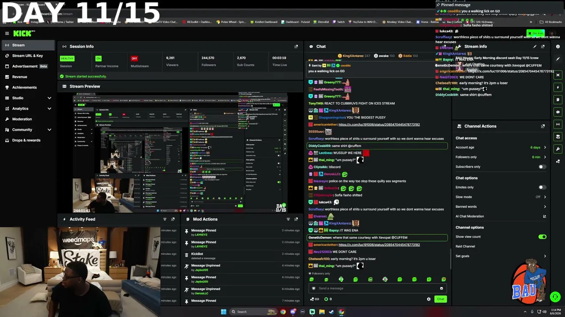
Task: Filter the Mod Actions list
Action: click(x=288, y=219)
